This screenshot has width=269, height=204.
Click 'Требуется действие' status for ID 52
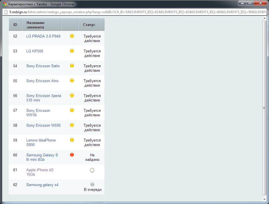92,38
